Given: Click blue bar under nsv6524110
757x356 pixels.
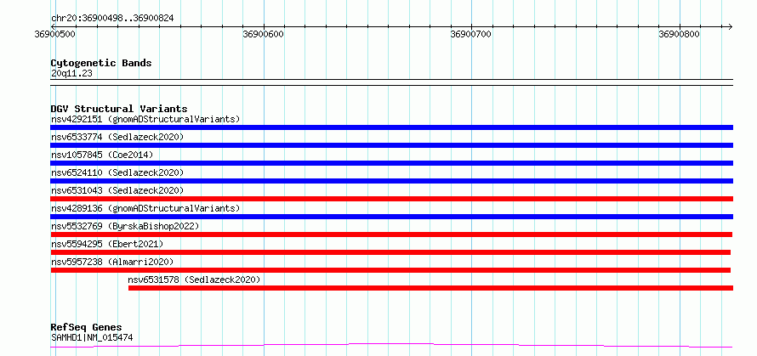Looking at the screenshot, I should click(x=391, y=181).
